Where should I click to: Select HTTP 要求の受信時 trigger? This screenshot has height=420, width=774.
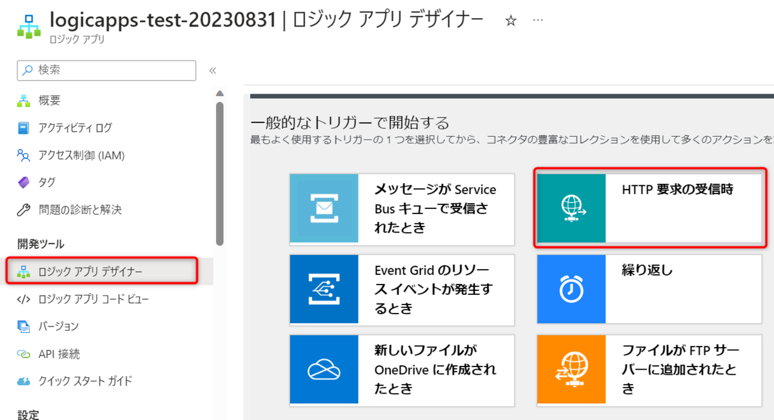coord(651,207)
